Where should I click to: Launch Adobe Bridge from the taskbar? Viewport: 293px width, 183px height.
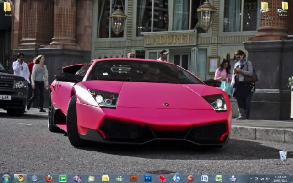click(134, 178)
